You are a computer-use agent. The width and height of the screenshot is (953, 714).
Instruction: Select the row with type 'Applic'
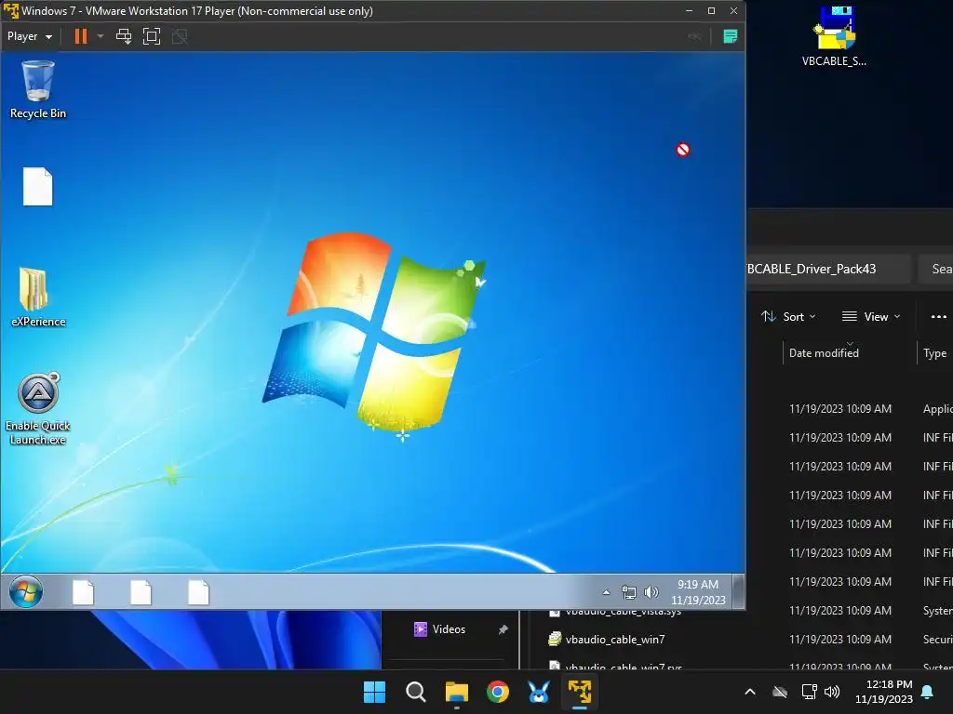(851, 409)
